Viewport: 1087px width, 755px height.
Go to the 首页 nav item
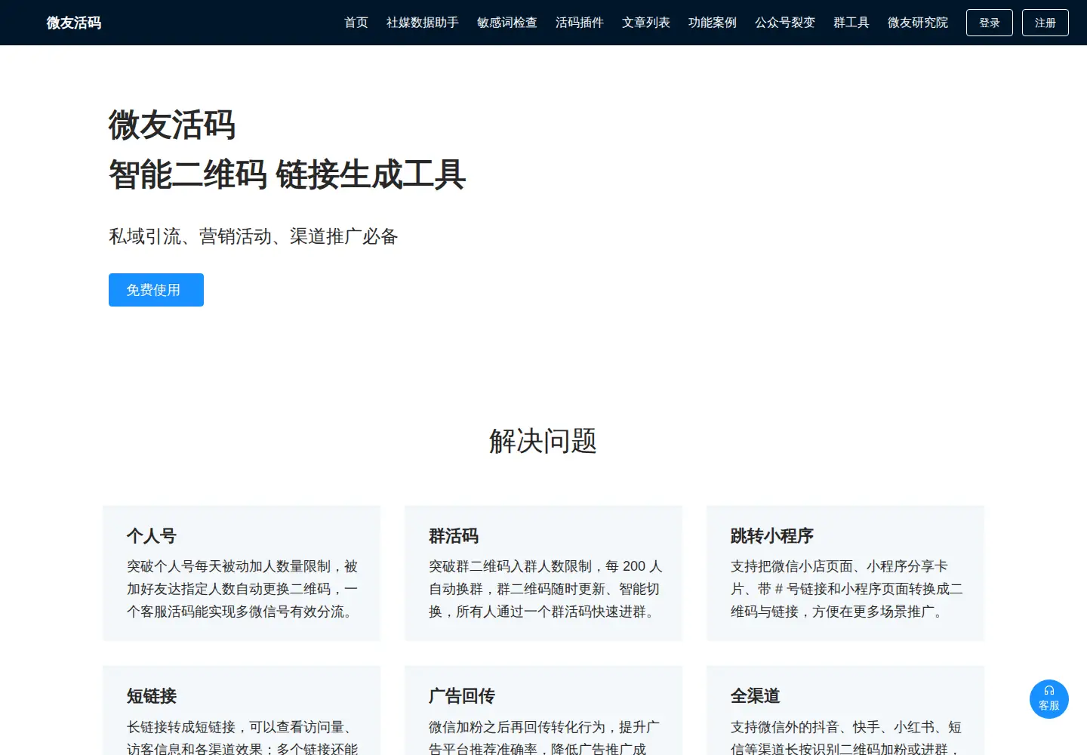point(356,23)
